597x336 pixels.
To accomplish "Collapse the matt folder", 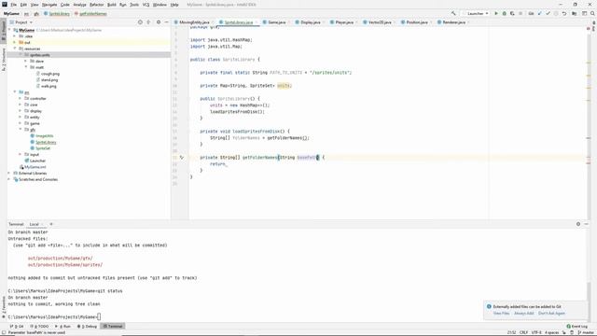I will coord(25,67).
